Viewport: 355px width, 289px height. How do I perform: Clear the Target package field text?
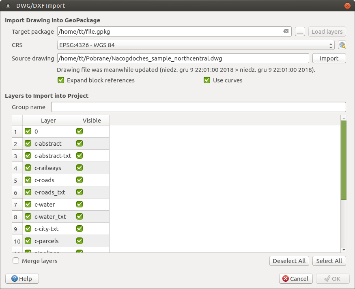(286, 31)
